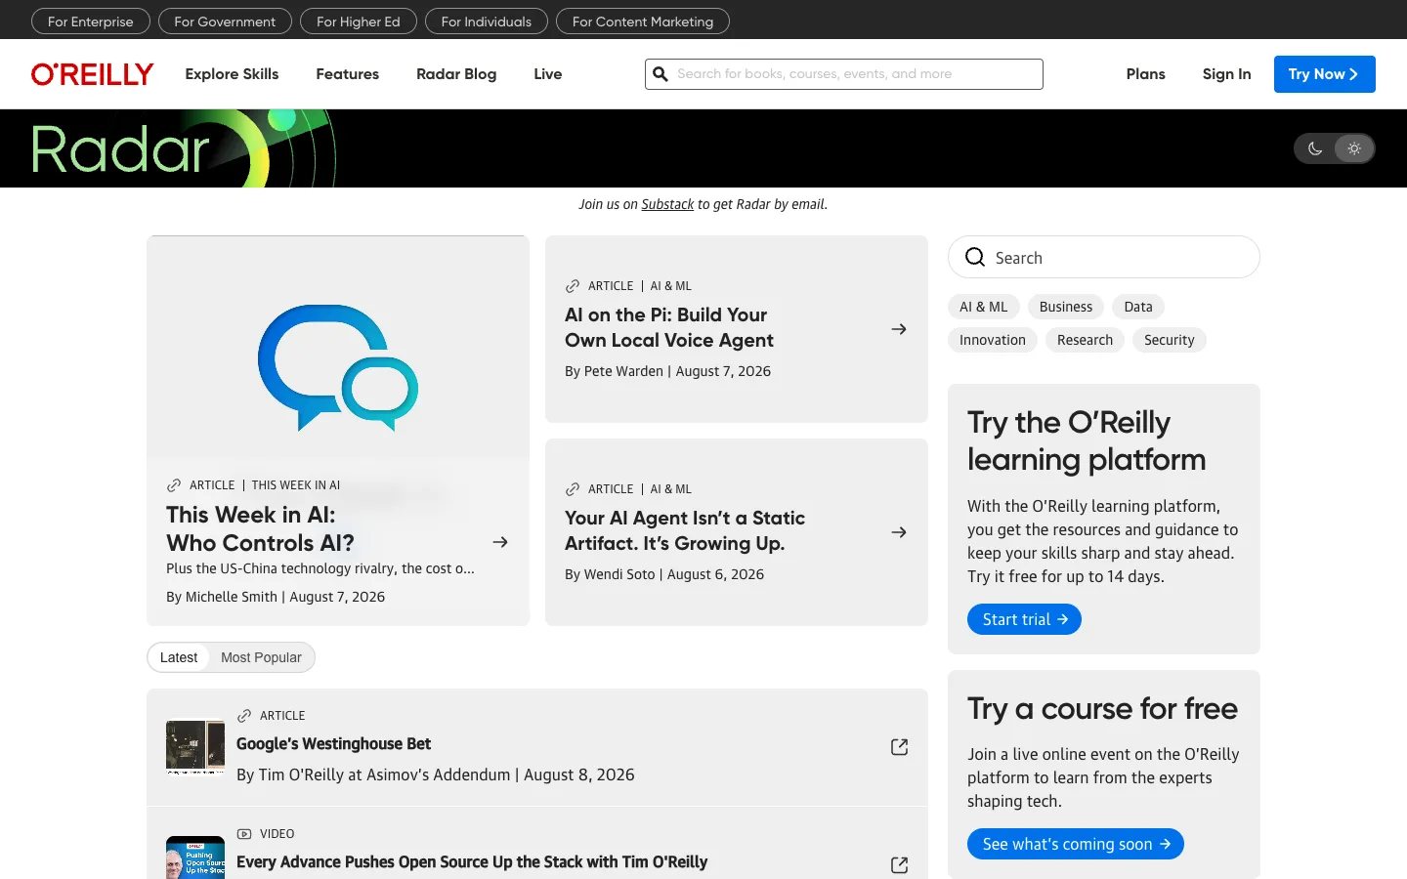Click 'Try the O'Reilly learning platform' heading
Viewport: 1407px width, 879px height.
tap(1087, 440)
